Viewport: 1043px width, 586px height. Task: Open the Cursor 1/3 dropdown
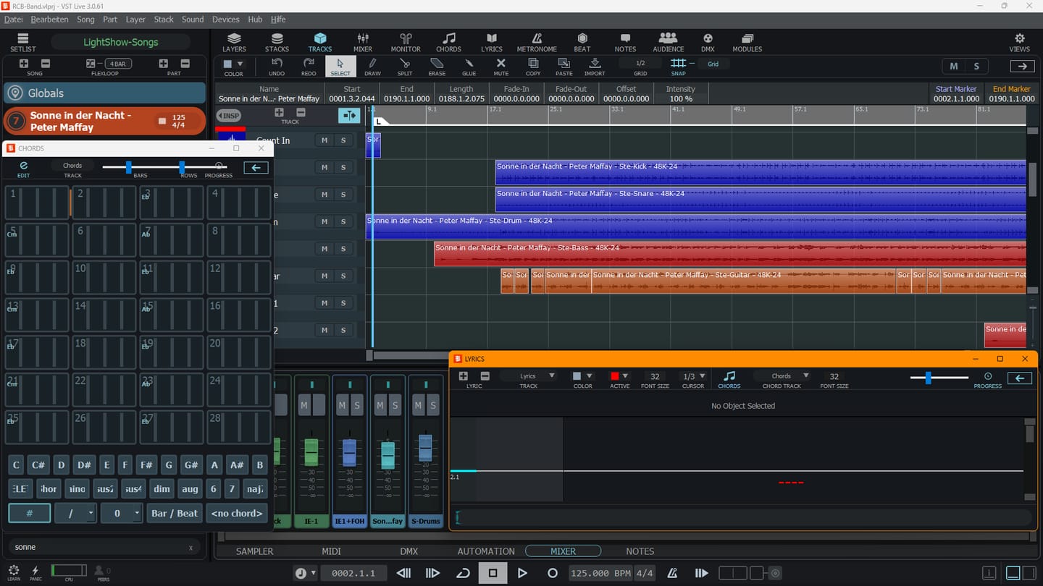[693, 376]
